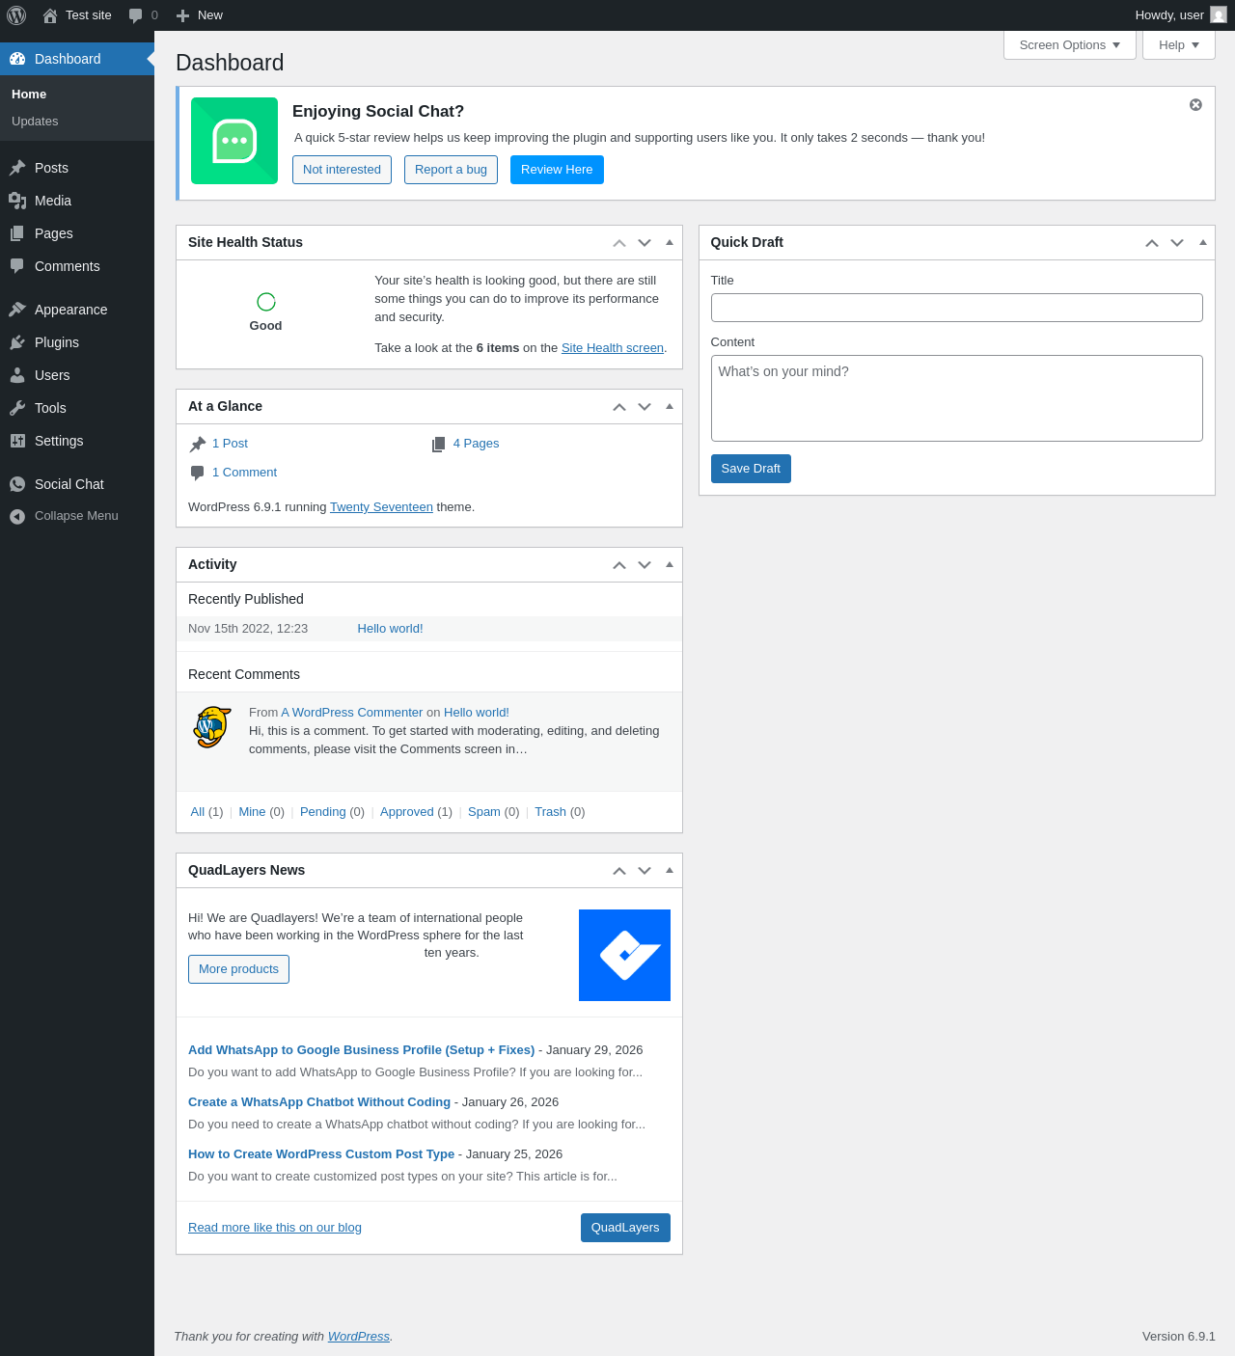The height and width of the screenshot is (1356, 1235).
Task: Click user avatar next to Howdy
Action: [x=1219, y=15]
